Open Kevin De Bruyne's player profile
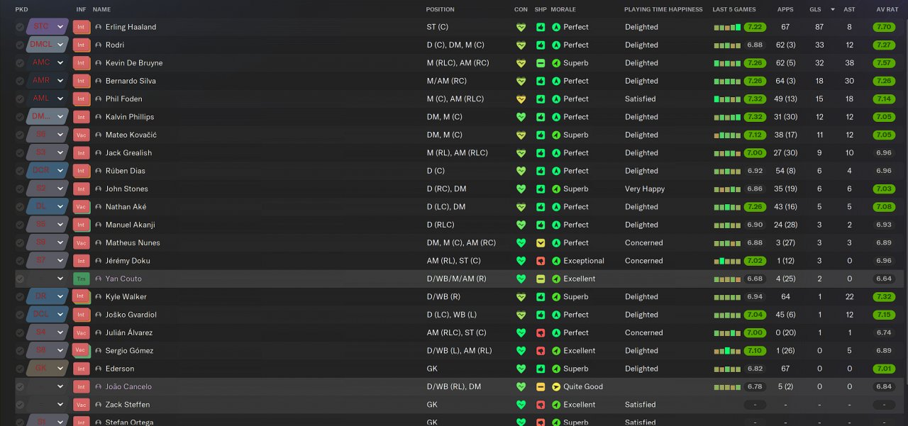Screen dimensions: 908x426 (134, 63)
